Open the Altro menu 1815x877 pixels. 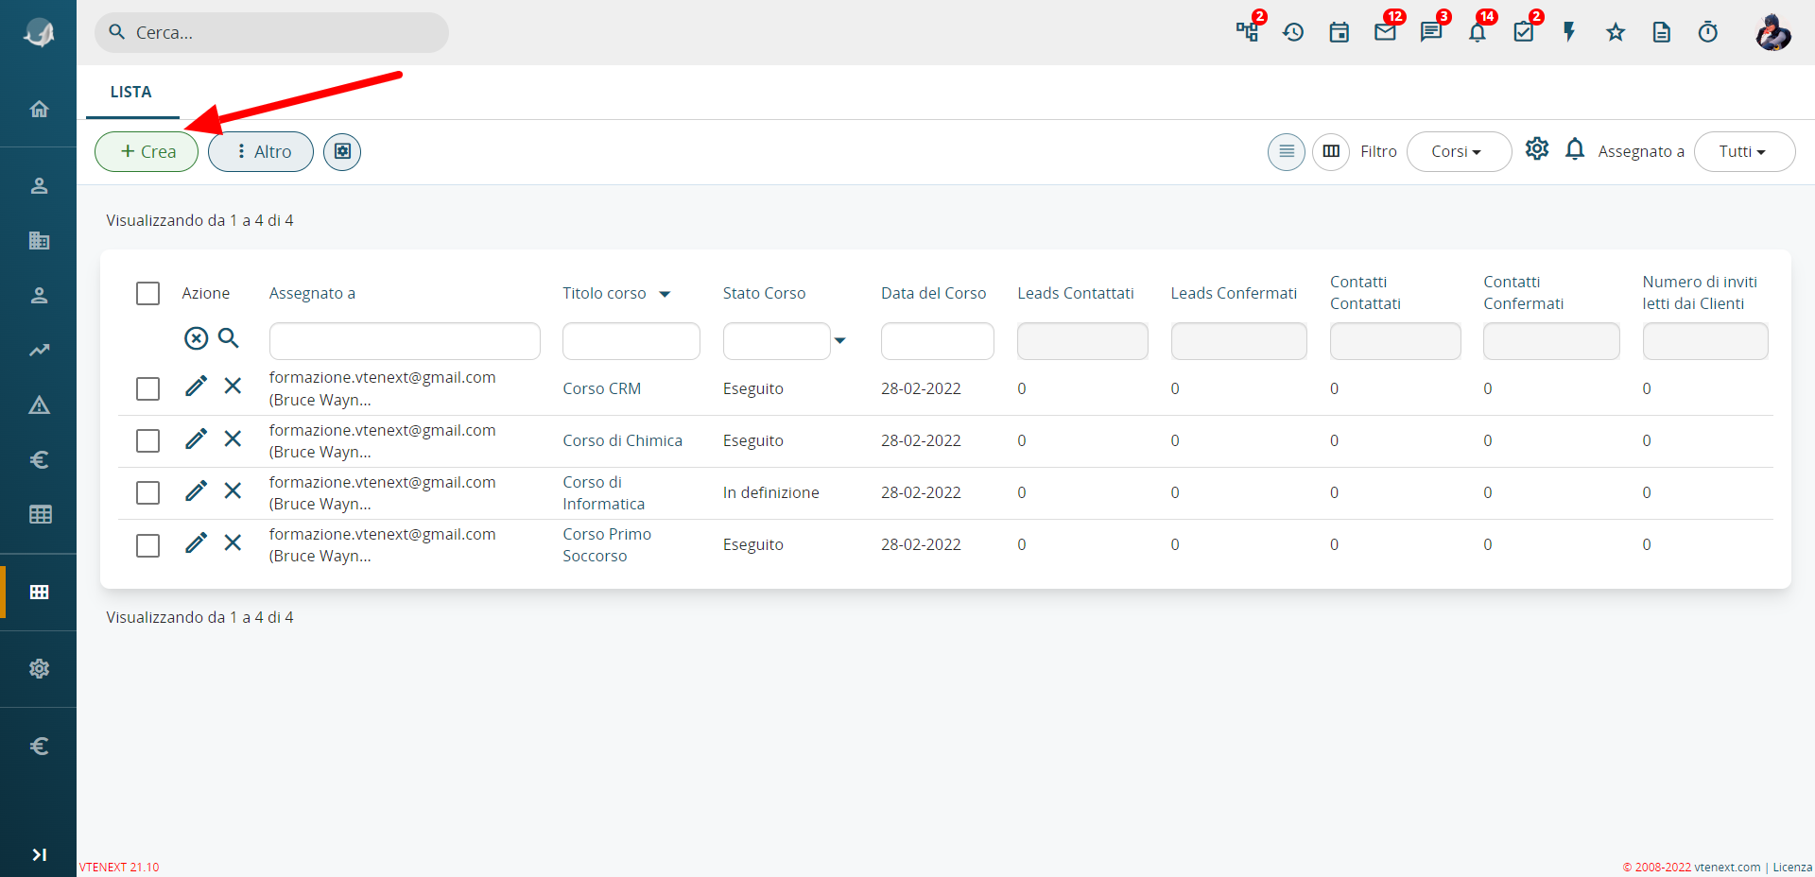tap(261, 151)
